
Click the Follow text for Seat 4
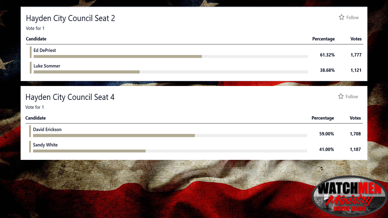pyautogui.click(x=352, y=97)
